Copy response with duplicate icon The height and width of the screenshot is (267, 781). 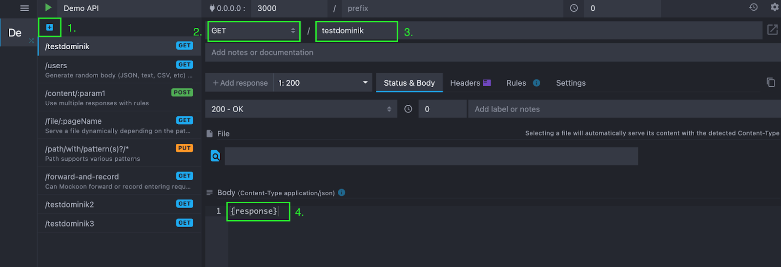click(x=770, y=82)
